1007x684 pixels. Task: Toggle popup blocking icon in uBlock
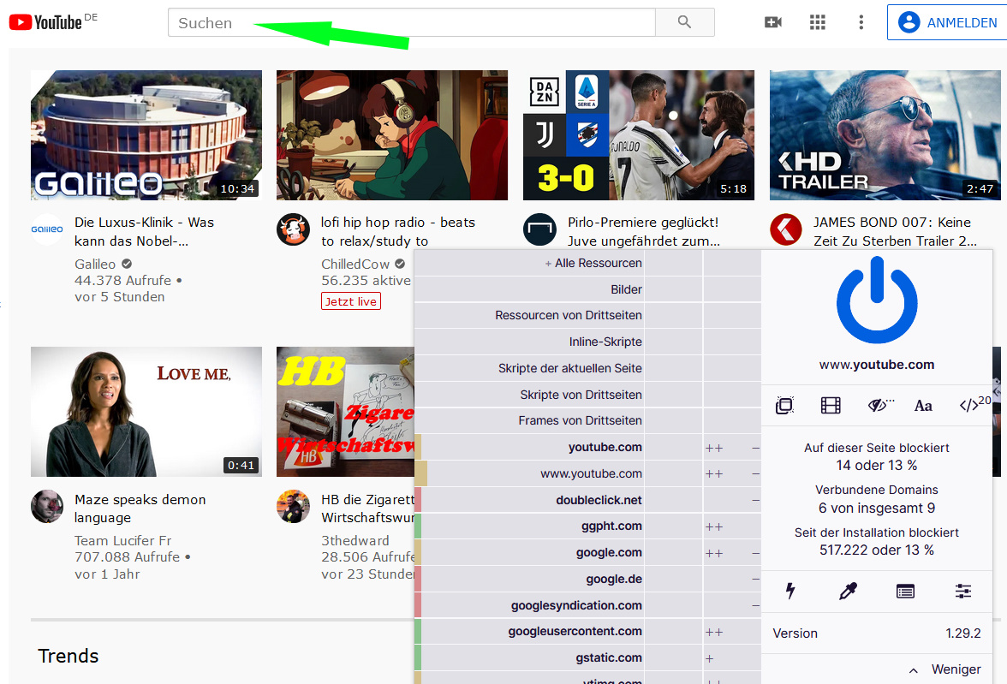pyautogui.click(x=784, y=405)
